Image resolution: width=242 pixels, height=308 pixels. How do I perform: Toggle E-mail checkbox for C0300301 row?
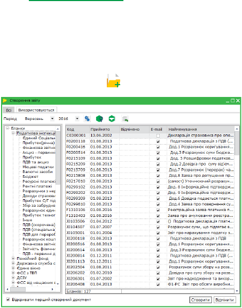(158, 136)
